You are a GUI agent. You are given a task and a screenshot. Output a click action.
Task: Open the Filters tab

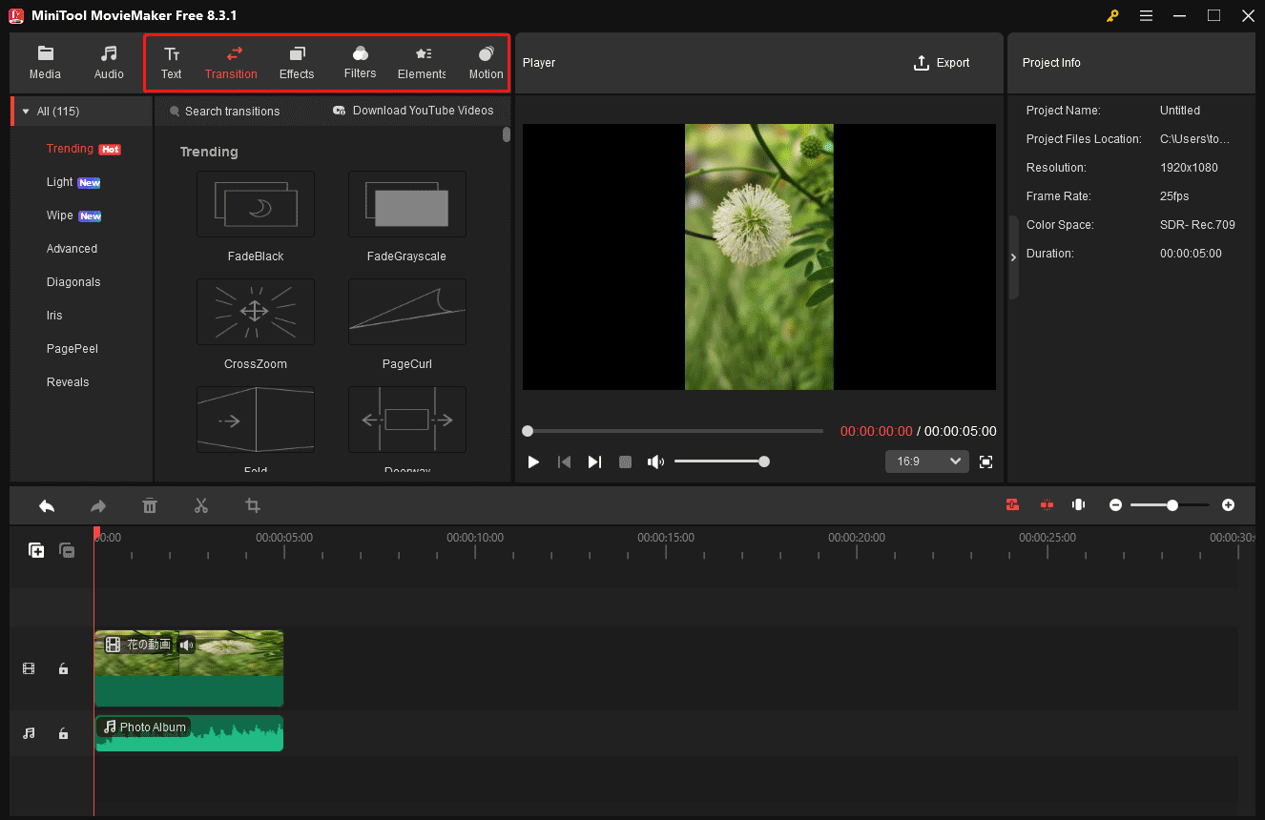click(x=360, y=63)
